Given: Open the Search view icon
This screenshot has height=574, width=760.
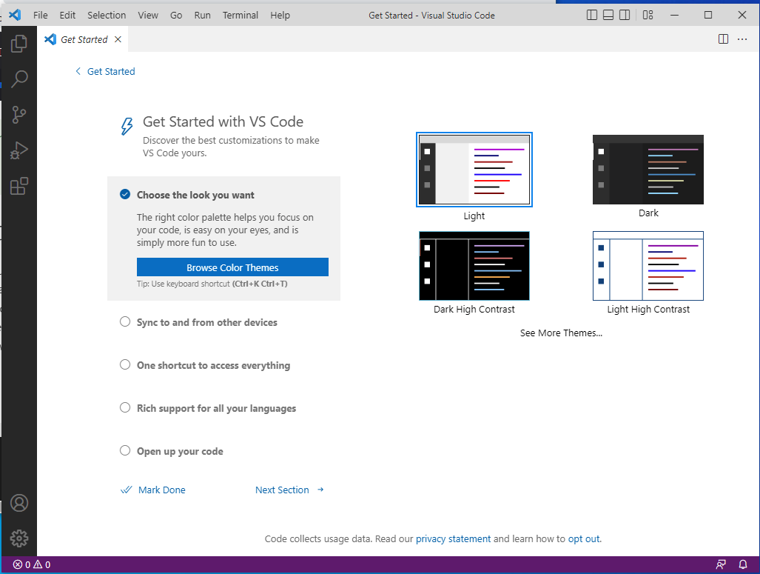Looking at the screenshot, I should (x=19, y=79).
